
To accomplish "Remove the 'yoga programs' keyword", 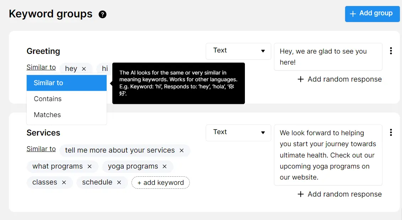I will [x=164, y=166].
